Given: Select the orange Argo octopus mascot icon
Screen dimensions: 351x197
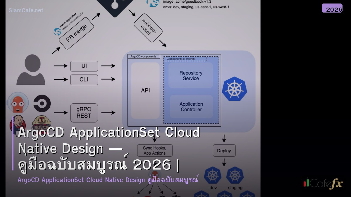Looking at the screenshot, I should coord(18,103).
